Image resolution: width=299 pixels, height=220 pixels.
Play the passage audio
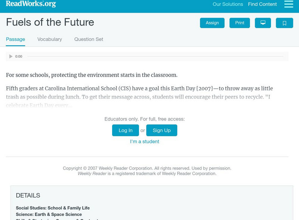(x=11, y=56)
